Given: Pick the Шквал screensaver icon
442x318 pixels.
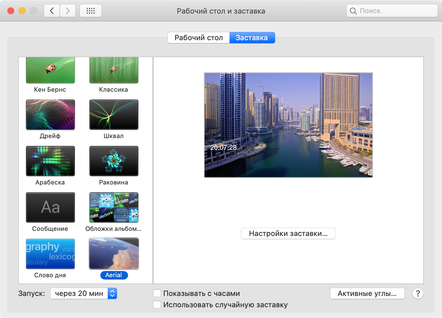Looking at the screenshot, I should point(114,115).
